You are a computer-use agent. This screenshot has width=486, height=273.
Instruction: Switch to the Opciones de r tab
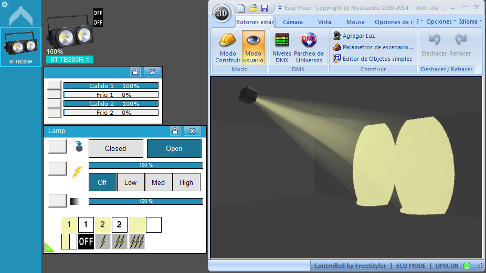coord(393,22)
